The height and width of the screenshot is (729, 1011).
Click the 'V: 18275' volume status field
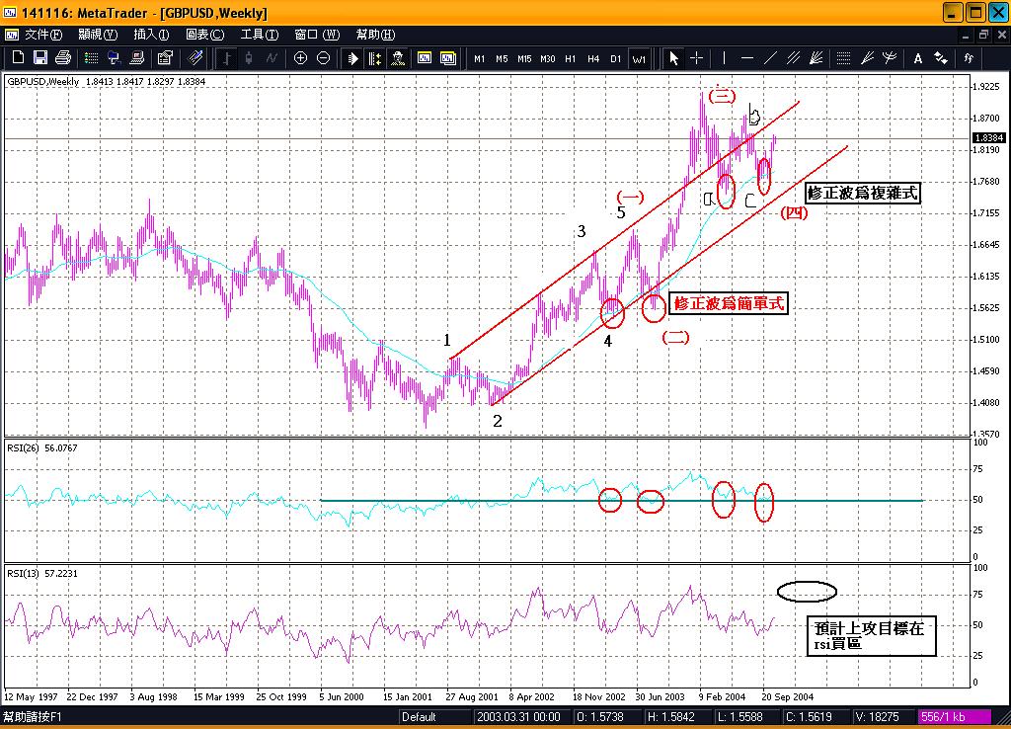pos(877,717)
